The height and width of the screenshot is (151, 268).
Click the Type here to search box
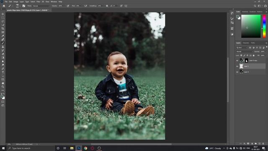31,148
